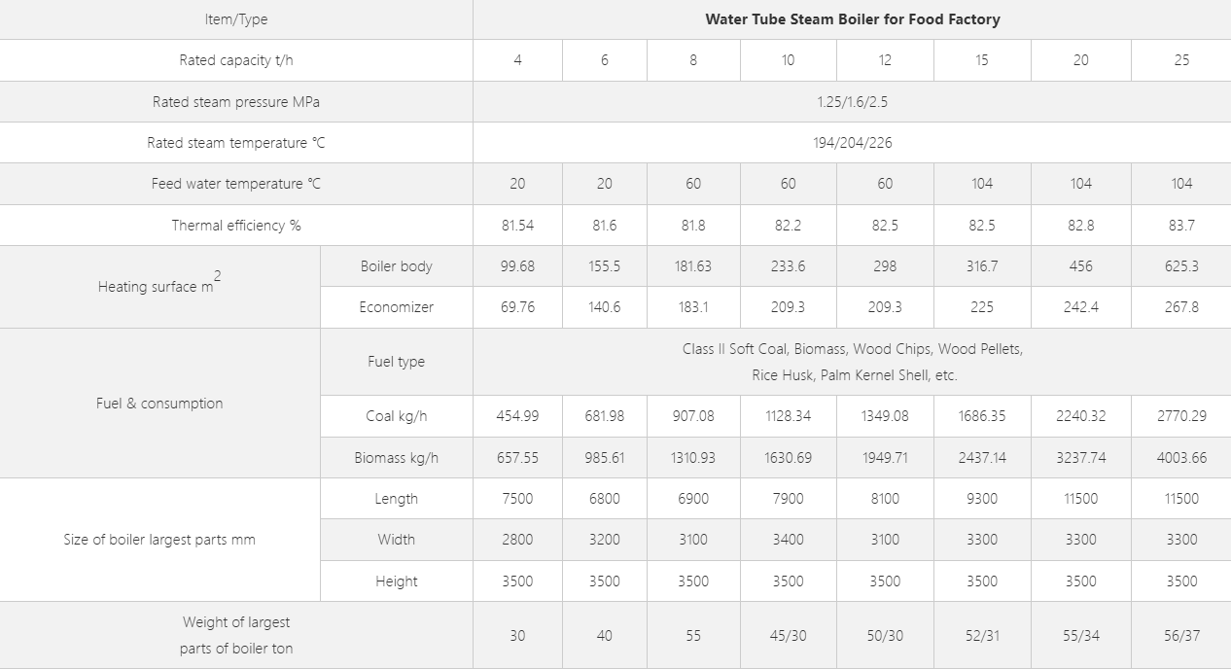Select the Item/Type header cell
The width and height of the screenshot is (1231, 669).
click(236, 19)
